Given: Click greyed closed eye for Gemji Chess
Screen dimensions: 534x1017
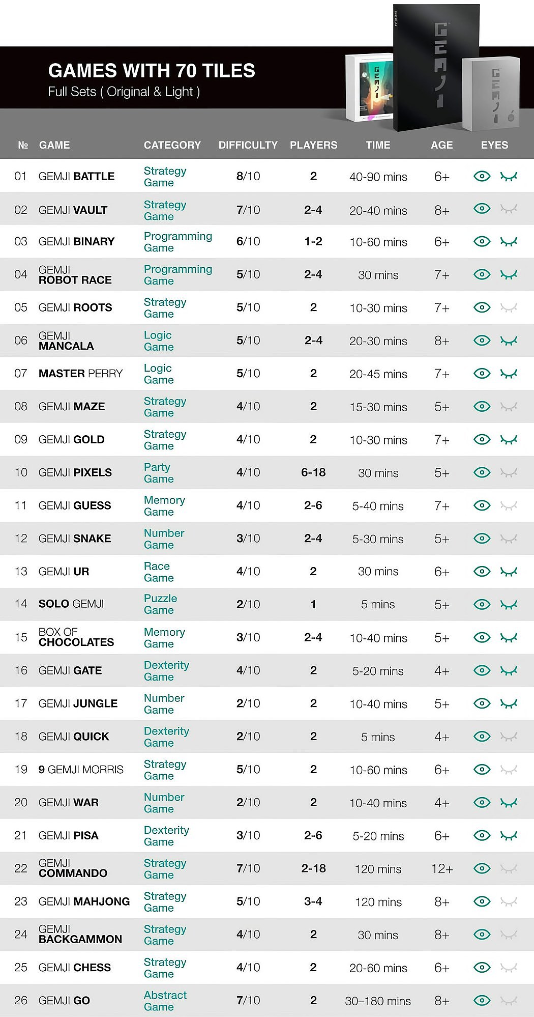Looking at the screenshot, I should coord(509,968).
